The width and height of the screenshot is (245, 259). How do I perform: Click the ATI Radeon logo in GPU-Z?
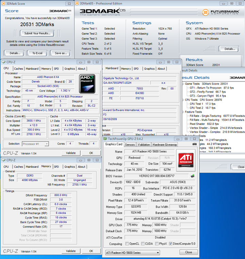(186, 160)
